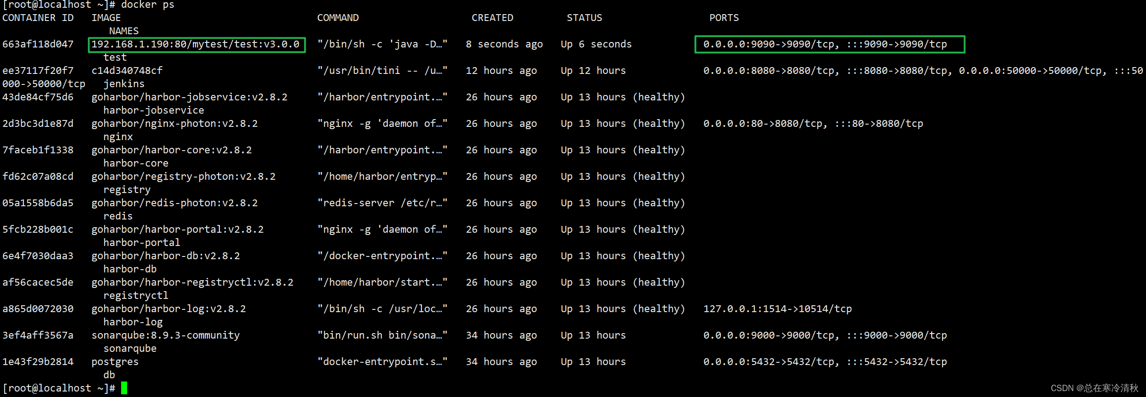This screenshot has height=397, width=1146.
Task: Click container ID 663af118d047
Action: pos(38,44)
